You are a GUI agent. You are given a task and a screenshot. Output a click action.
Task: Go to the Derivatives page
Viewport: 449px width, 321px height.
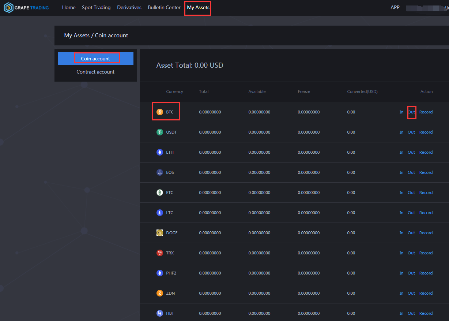coord(129,7)
